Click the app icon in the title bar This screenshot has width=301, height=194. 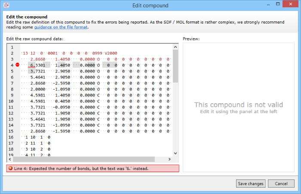(6, 5)
